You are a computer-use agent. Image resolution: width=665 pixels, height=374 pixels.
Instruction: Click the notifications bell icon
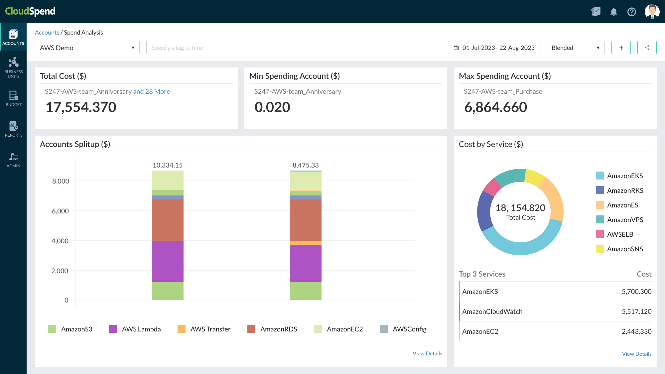[x=614, y=11]
